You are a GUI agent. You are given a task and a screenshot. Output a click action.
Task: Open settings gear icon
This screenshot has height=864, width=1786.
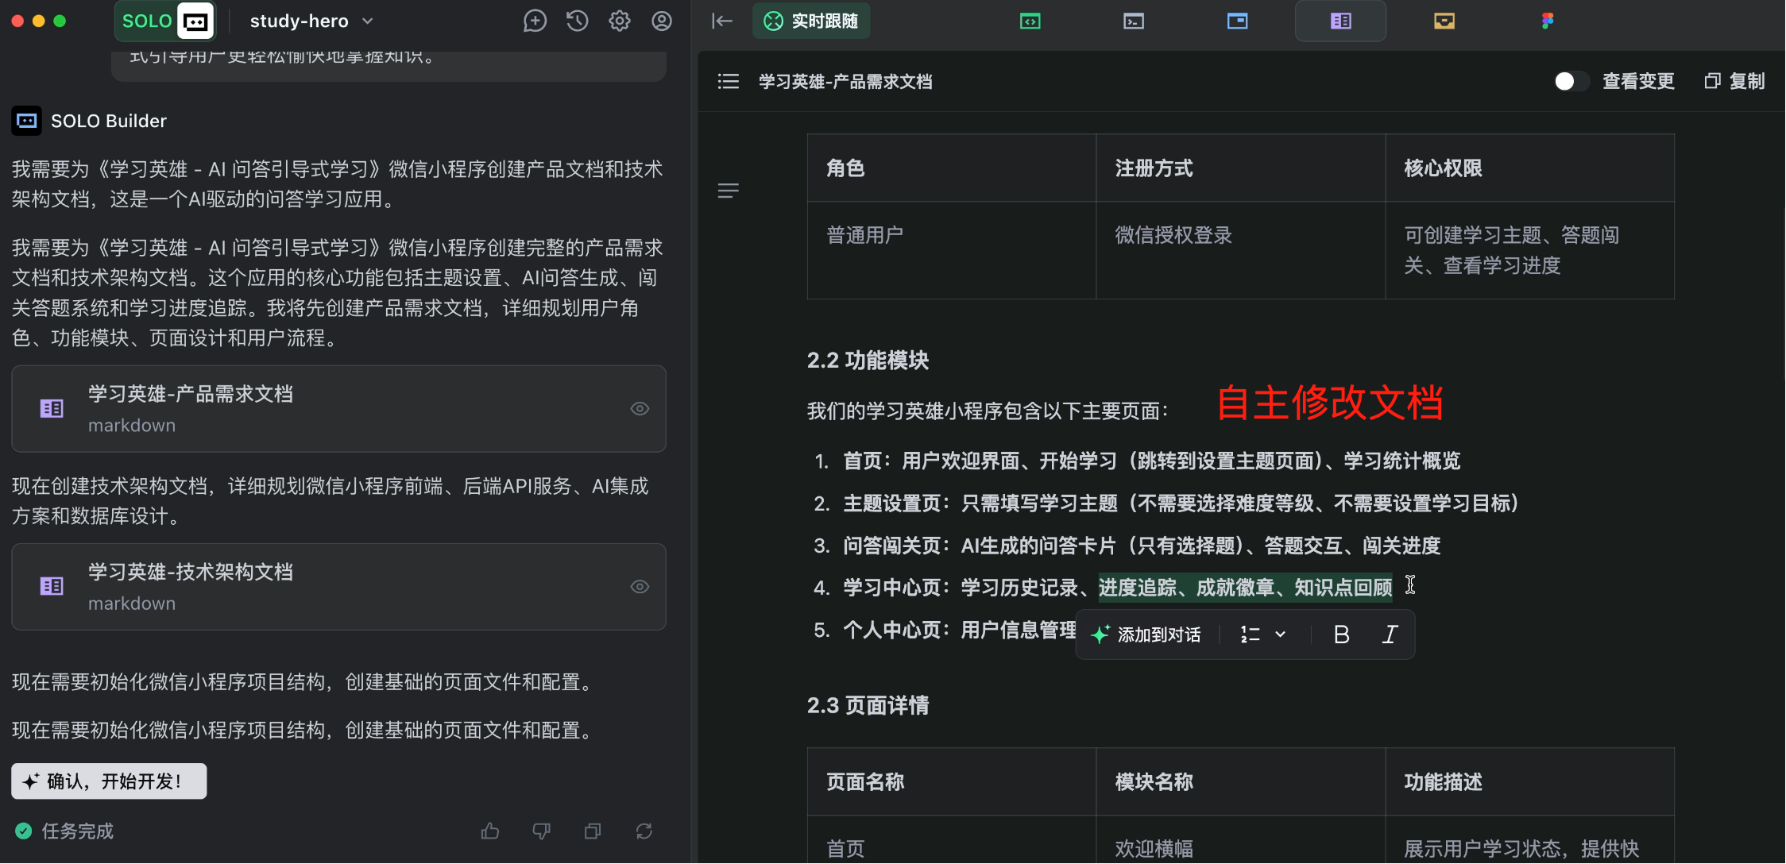[620, 21]
